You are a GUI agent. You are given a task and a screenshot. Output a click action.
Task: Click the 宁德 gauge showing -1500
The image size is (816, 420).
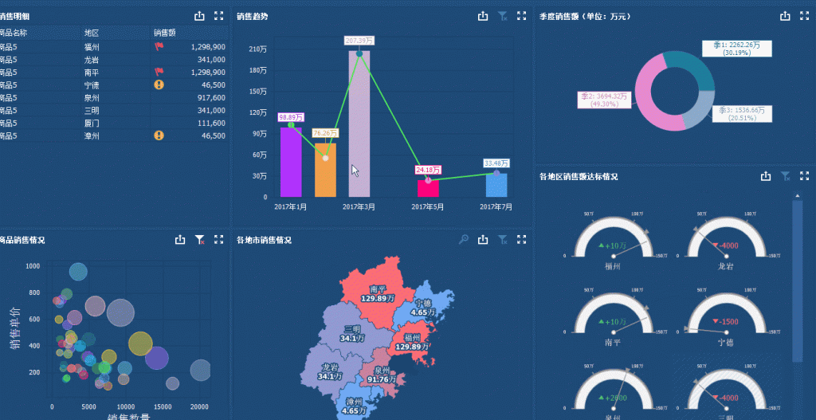pyautogui.click(x=727, y=314)
